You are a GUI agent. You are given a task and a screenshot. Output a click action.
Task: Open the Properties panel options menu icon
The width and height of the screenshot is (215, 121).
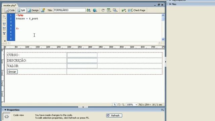[163, 110]
